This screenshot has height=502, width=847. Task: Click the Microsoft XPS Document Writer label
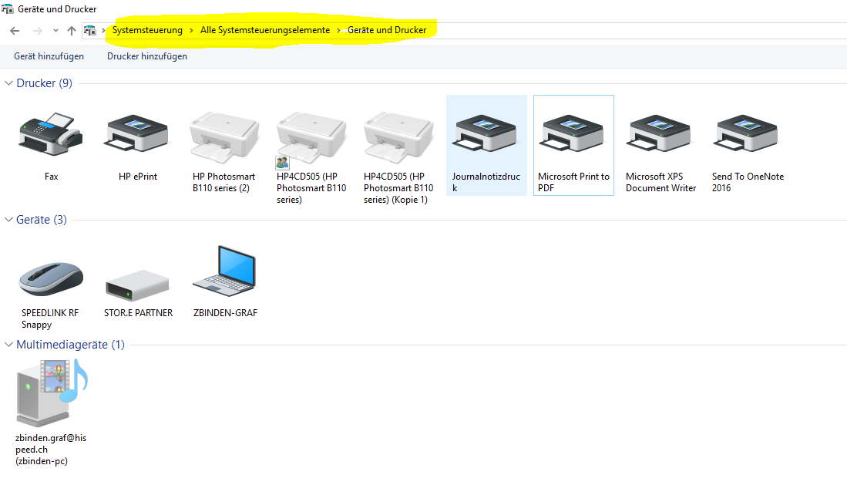point(660,182)
